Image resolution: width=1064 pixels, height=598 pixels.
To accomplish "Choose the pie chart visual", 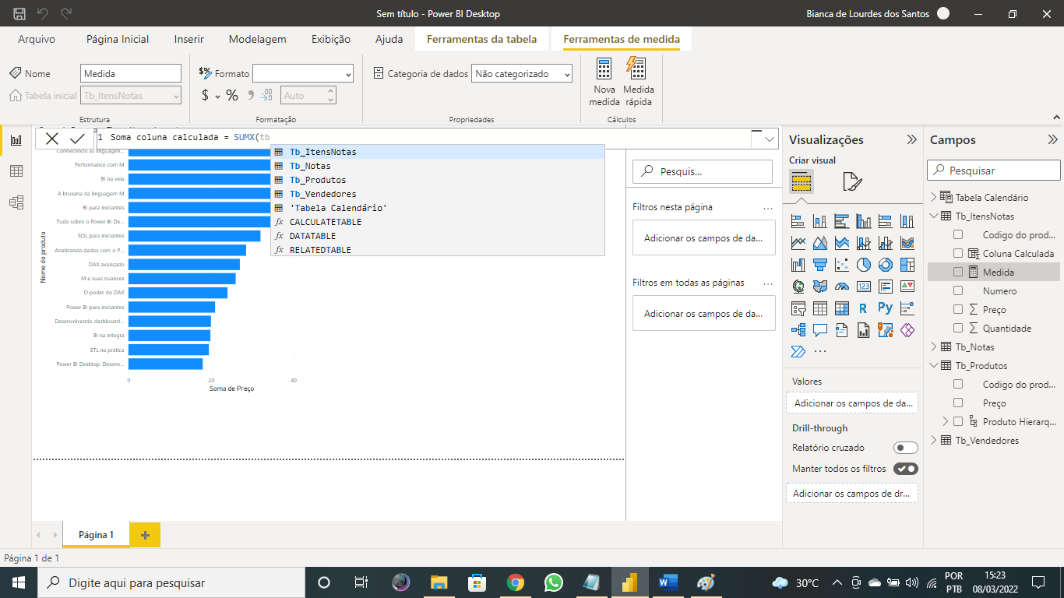I will (864, 265).
